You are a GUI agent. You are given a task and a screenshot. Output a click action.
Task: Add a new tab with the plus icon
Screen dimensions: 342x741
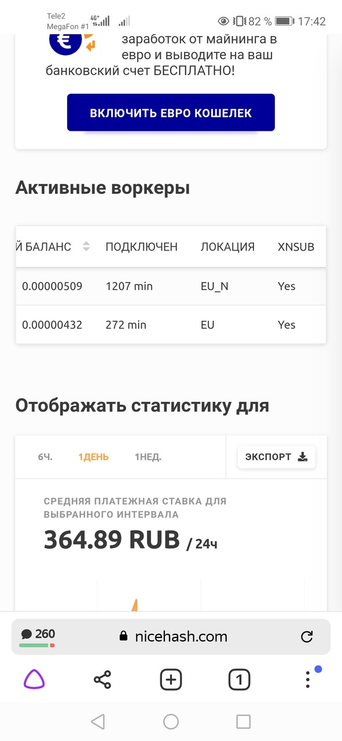tap(171, 679)
